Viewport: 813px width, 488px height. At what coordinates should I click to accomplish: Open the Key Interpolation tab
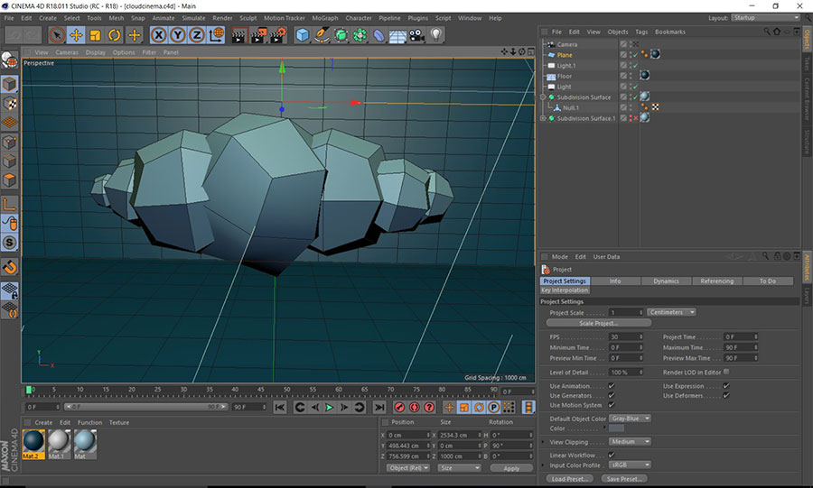(x=564, y=290)
